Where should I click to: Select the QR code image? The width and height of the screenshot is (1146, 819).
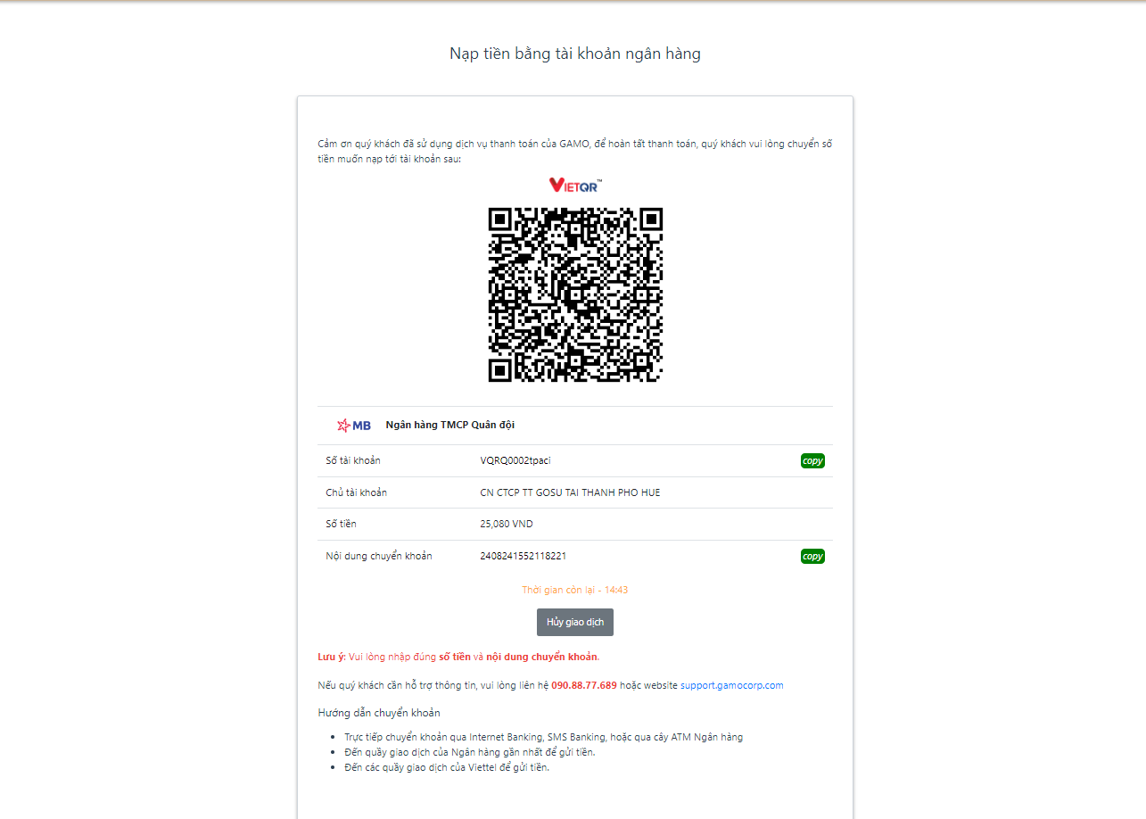pyautogui.click(x=575, y=295)
